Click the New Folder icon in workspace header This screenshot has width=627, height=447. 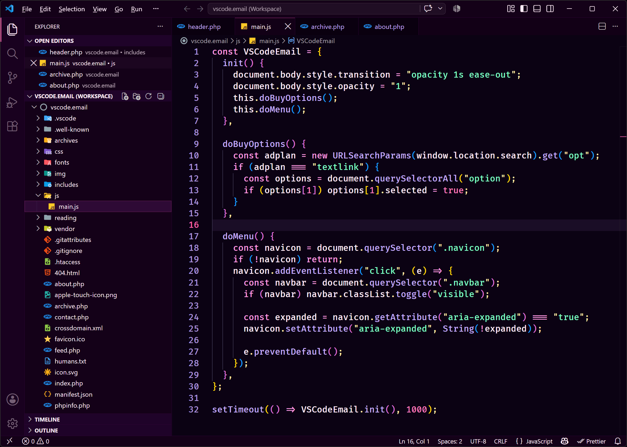point(137,96)
